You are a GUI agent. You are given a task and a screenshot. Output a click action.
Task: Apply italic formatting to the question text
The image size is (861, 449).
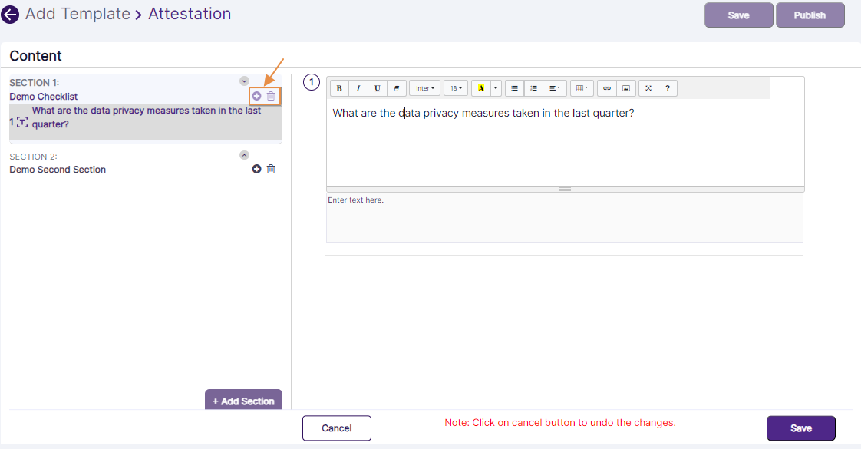coord(358,88)
